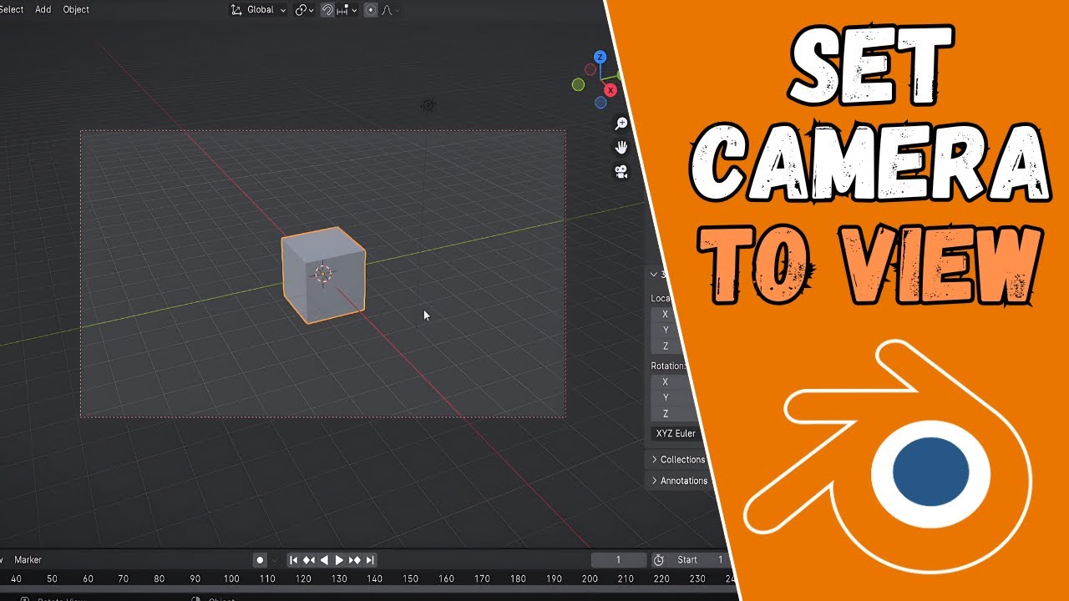Image resolution: width=1069 pixels, height=601 pixels.
Task: Click the current frame field
Action: click(x=619, y=559)
